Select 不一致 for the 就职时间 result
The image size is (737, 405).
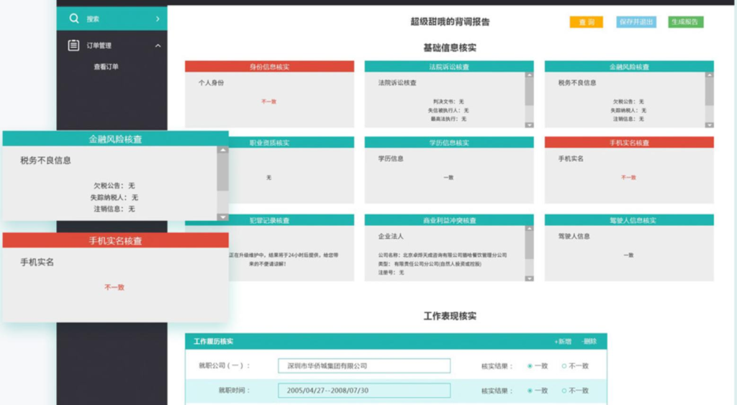[564, 391]
